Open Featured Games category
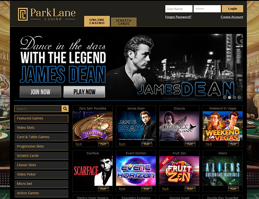This screenshot has width=259, height=199. 41,119
